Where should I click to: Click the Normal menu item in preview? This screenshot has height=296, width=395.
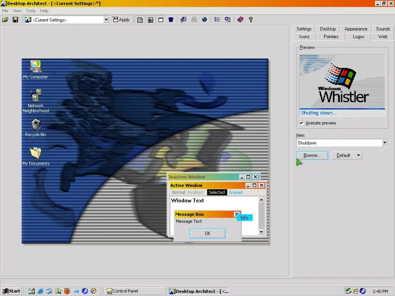[x=178, y=192]
